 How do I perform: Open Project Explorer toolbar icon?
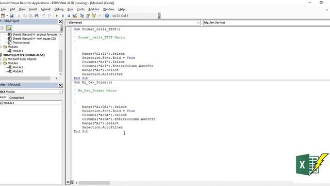point(82,16)
